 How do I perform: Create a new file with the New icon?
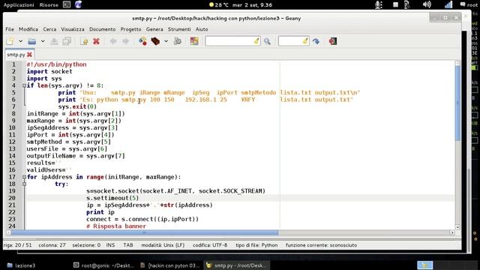10,41
